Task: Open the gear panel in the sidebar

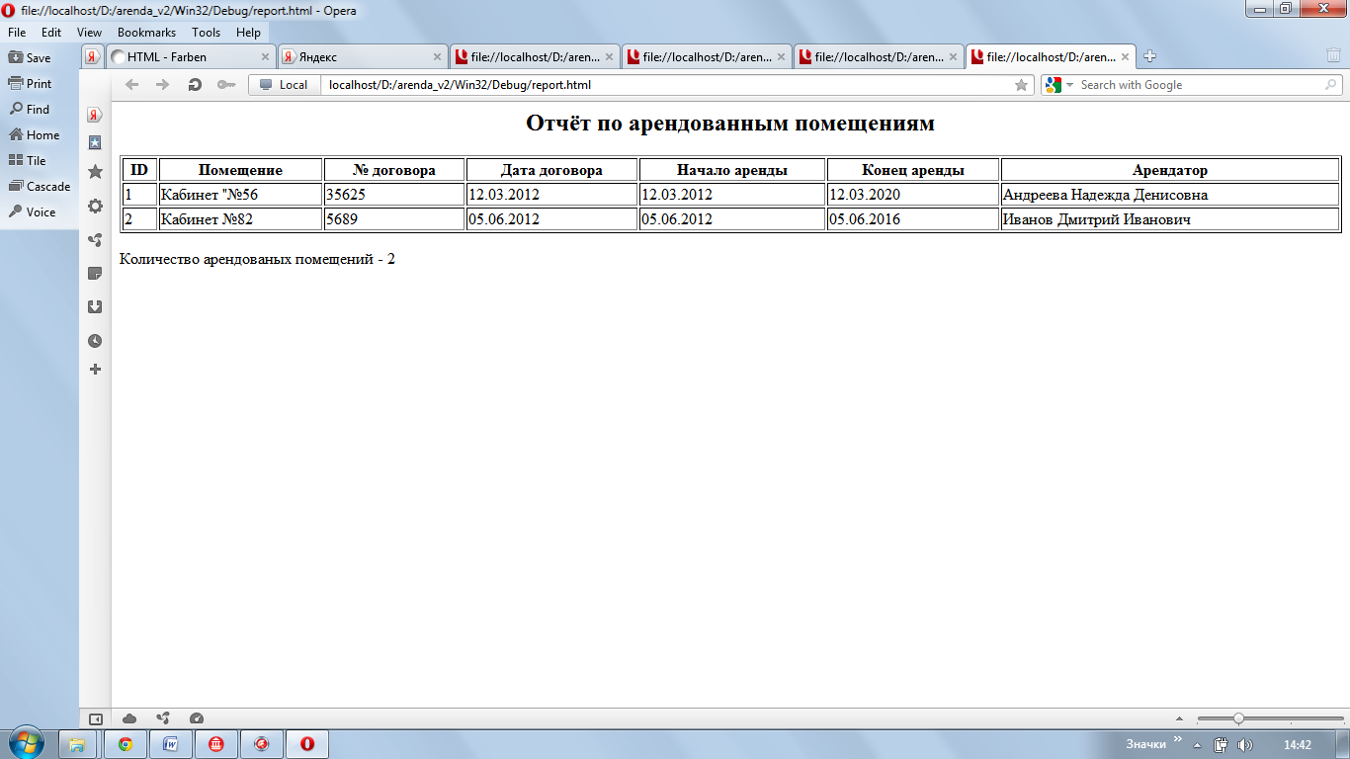Action: [95, 206]
